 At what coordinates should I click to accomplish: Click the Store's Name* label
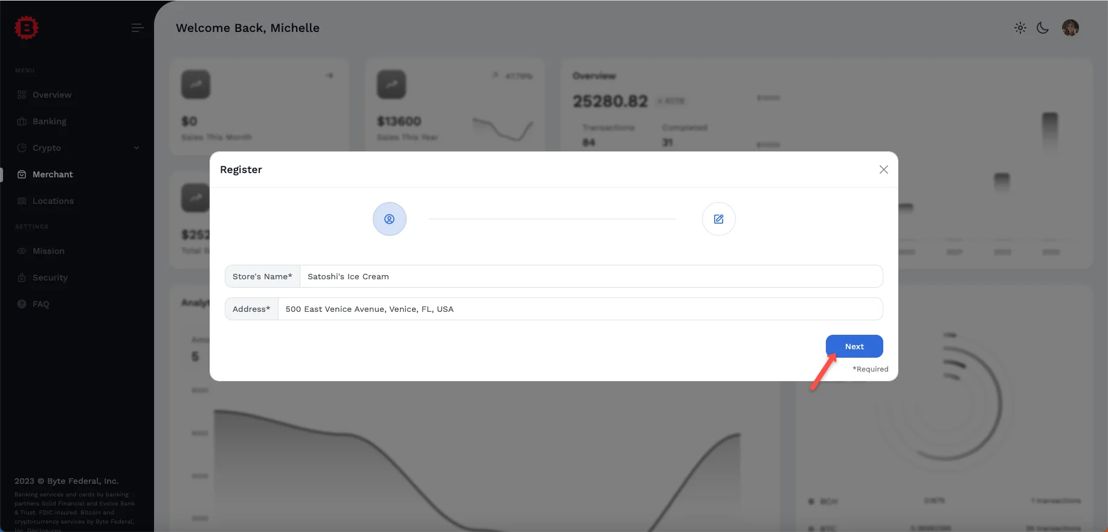click(x=262, y=276)
